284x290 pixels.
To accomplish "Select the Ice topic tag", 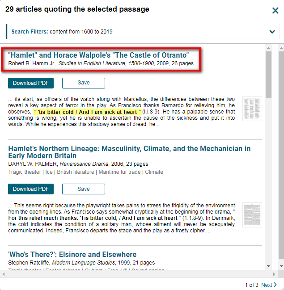I will point(49,172).
